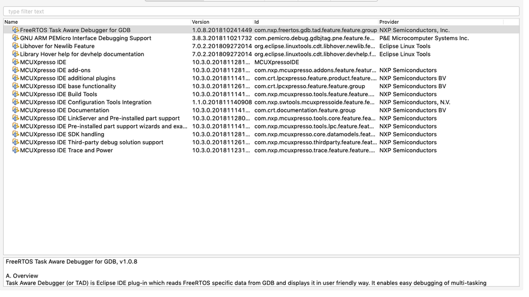Click Id 'com.pemicro.debug.gdbjtag.pne.feature.fe...'
The width and height of the screenshot is (529, 297).
[314, 39]
